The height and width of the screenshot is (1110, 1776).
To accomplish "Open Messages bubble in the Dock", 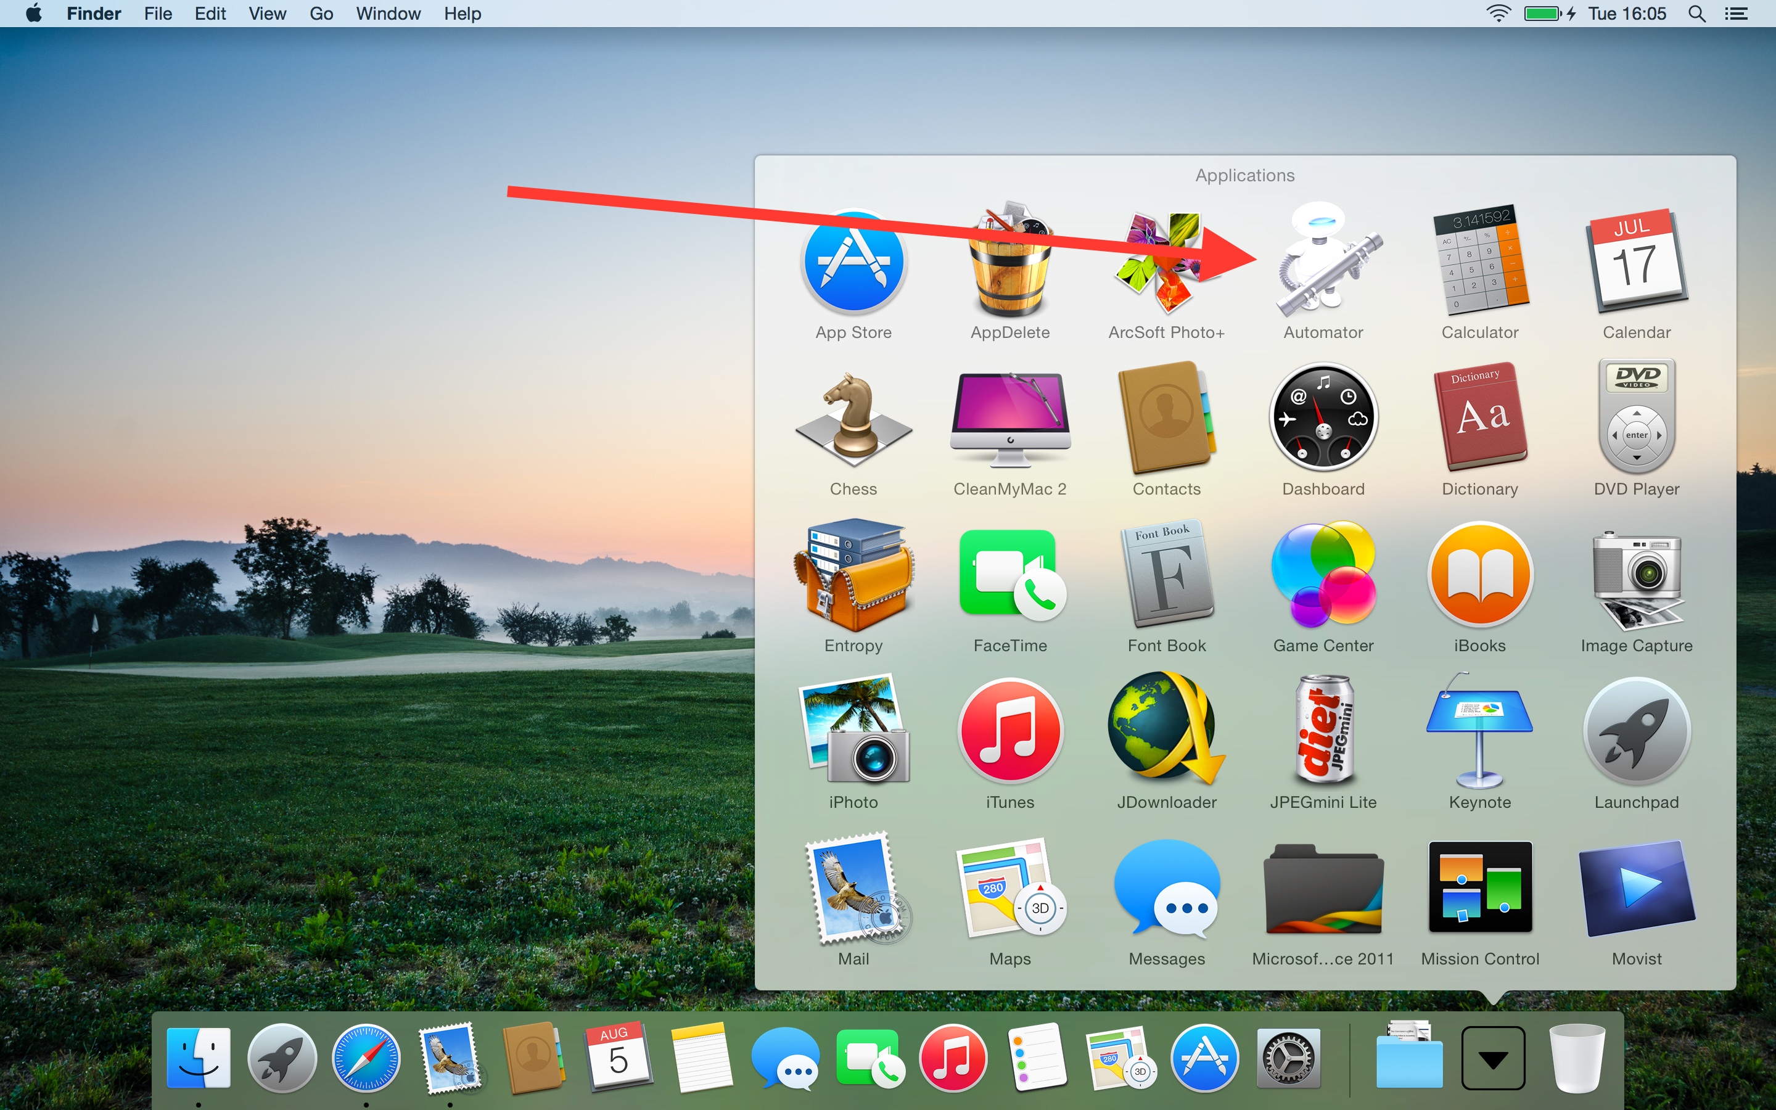I will pyautogui.click(x=785, y=1059).
